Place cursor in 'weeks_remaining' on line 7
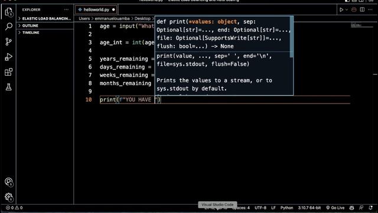Viewport: 378px width, 213px height. coord(124,75)
